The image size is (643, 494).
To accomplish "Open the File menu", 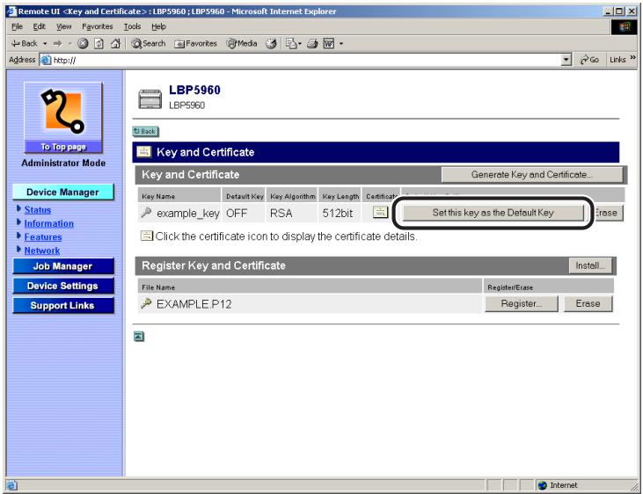I will pyautogui.click(x=17, y=26).
